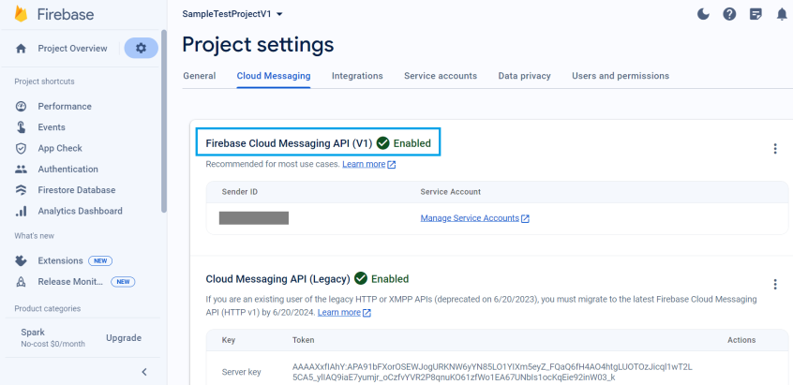Image resolution: width=793 pixels, height=385 pixels.
Task: Toggle dark mode moon icon
Action: pos(703,14)
